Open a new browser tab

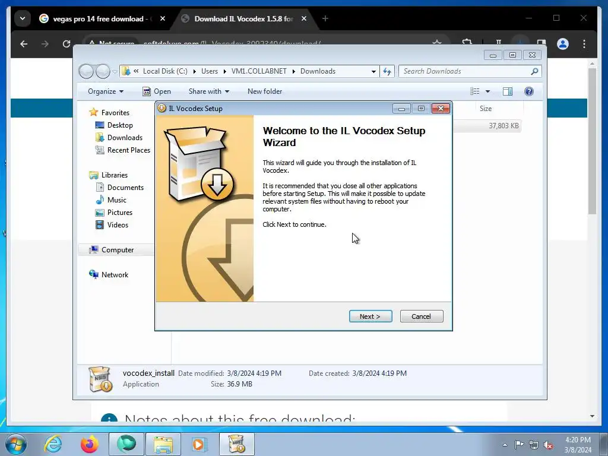[325, 18]
